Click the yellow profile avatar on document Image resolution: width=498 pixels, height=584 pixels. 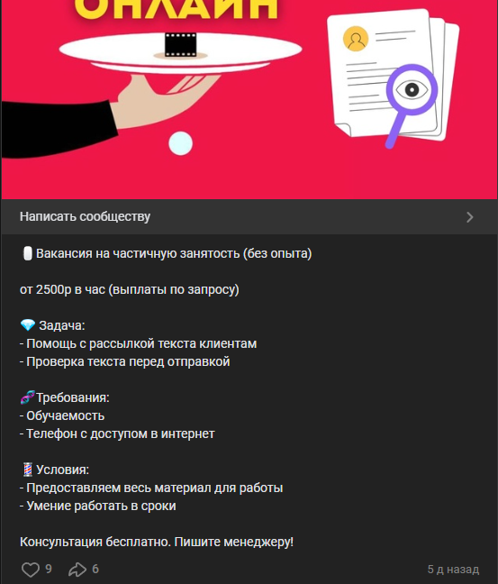356,39
